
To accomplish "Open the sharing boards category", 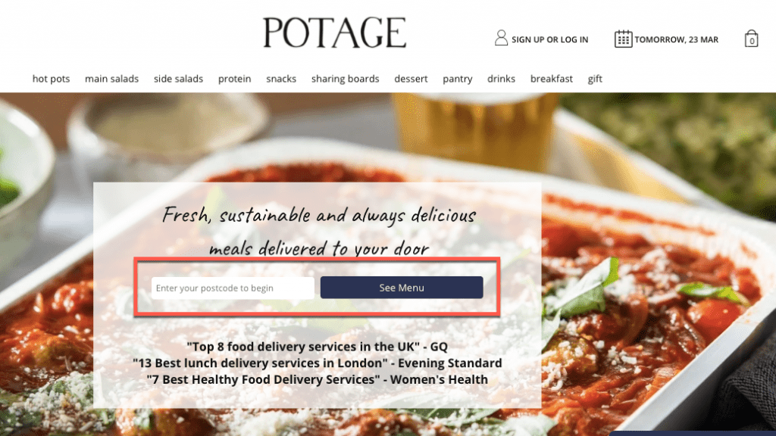I will point(346,79).
